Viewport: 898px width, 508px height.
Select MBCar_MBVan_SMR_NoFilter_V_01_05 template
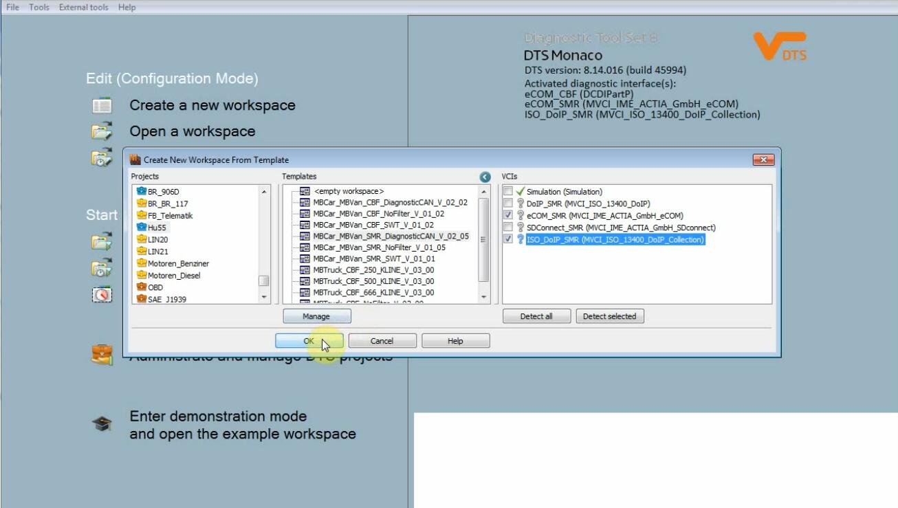(379, 247)
